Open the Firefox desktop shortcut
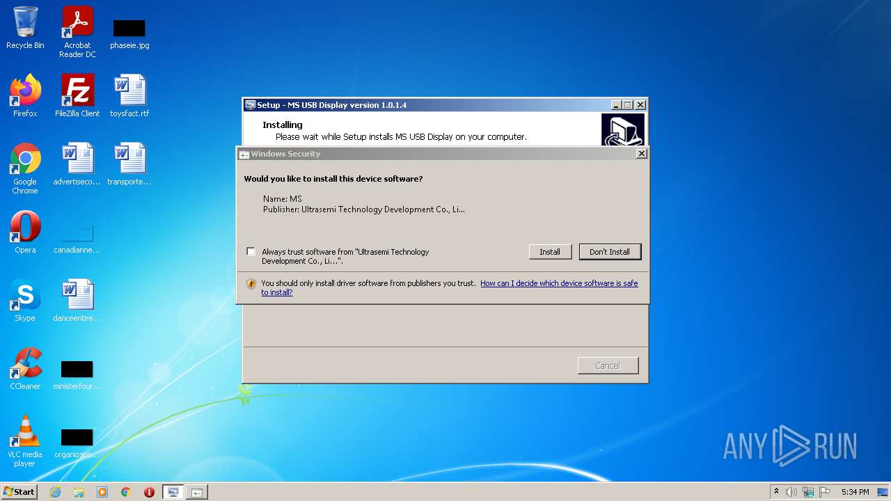 [25, 96]
